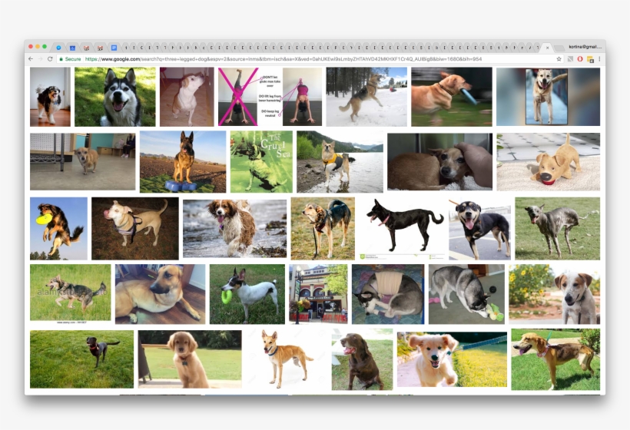Click the green Secure lock icon
This screenshot has width=630, height=430.
coord(61,59)
